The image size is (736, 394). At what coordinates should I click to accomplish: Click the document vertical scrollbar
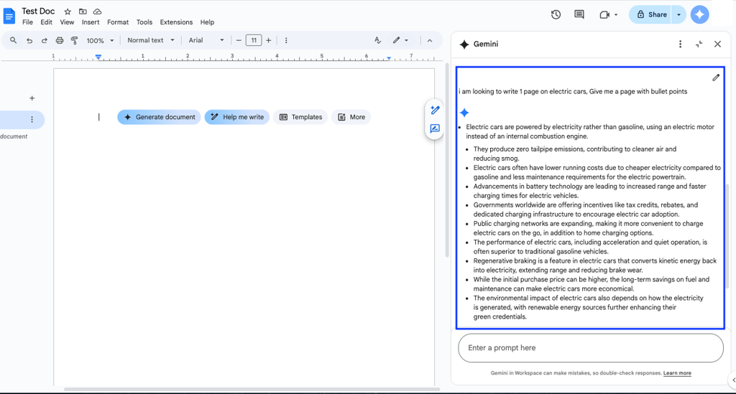pyautogui.click(x=447, y=159)
